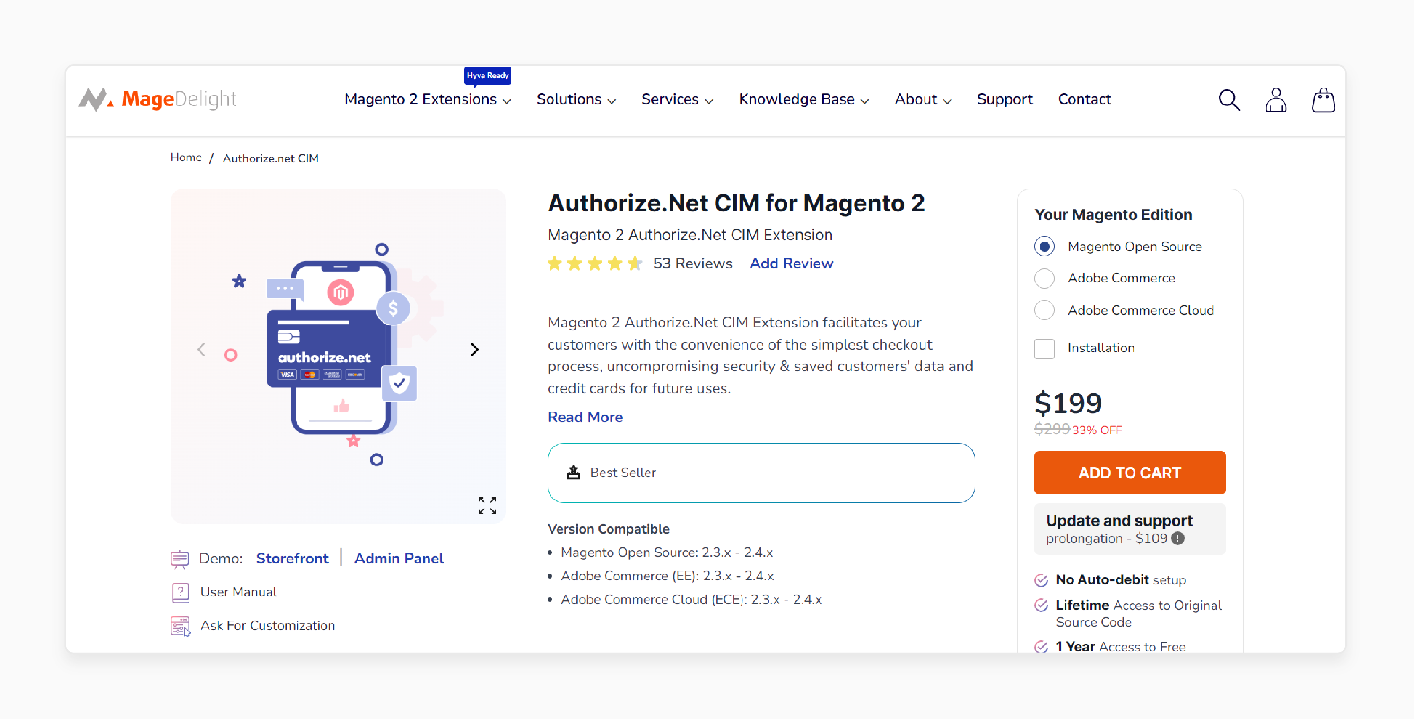The image size is (1414, 719).
Task: Click Update and support prolongation box
Action: coord(1130,528)
